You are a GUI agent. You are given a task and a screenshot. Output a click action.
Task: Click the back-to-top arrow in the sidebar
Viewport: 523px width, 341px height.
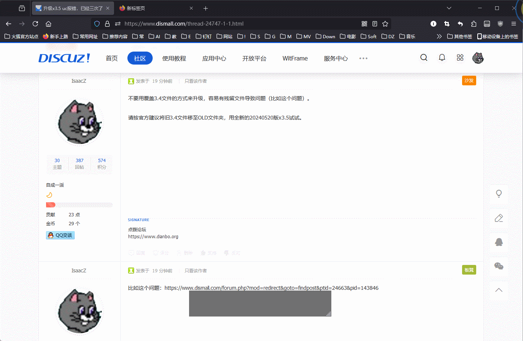tap(499, 291)
